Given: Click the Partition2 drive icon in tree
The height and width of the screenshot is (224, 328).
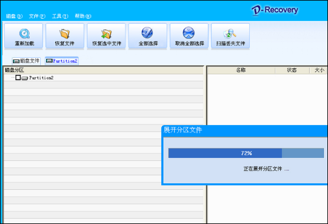Looking at the screenshot, I should point(25,78).
